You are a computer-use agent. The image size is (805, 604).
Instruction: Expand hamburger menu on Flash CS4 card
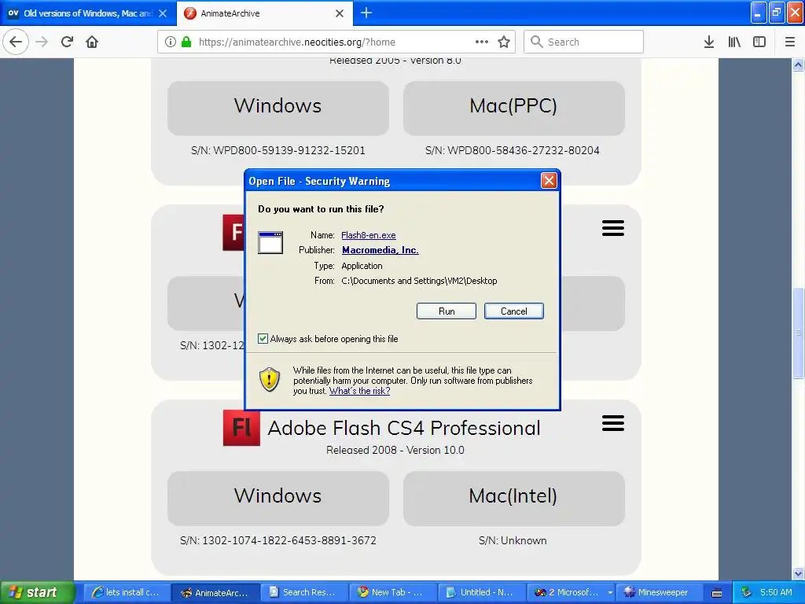point(613,423)
